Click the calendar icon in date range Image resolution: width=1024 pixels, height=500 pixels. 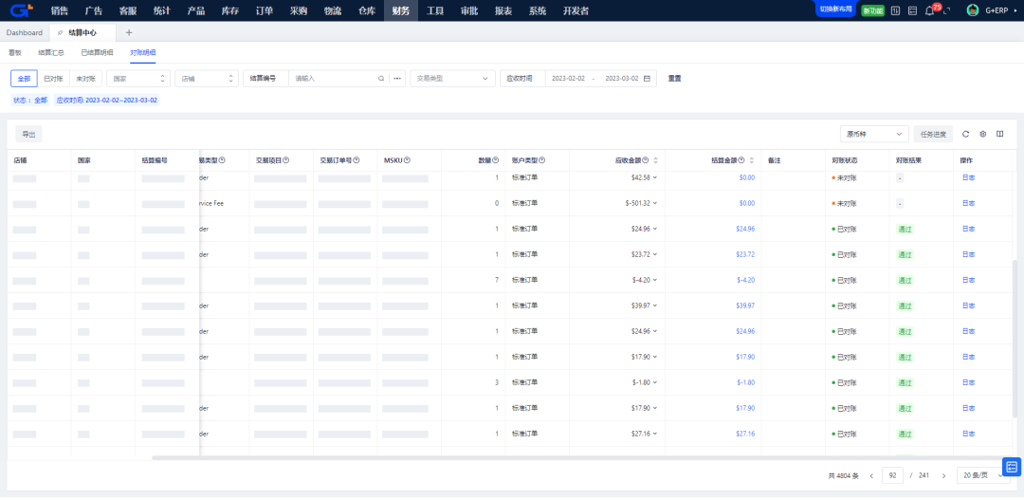point(648,79)
